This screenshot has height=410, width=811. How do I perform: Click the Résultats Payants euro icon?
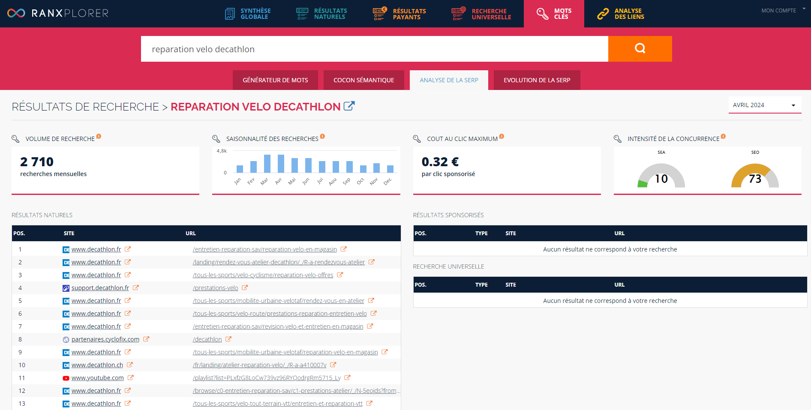tap(380, 14)
